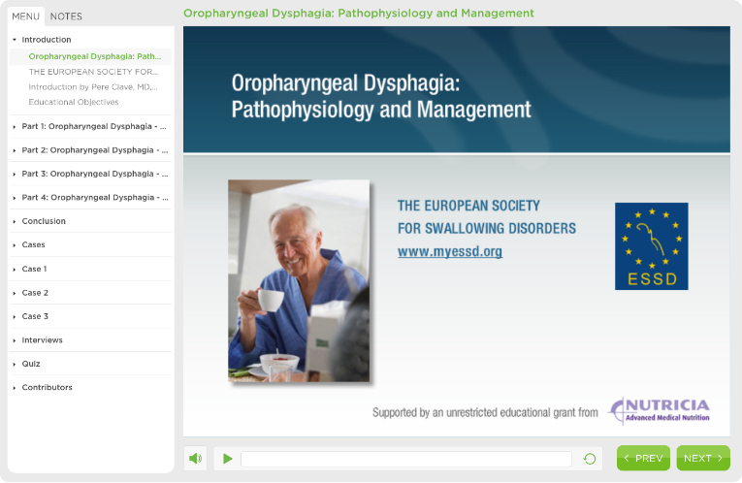Expand Part 1: Oropharyngeal Dysphagia arrow
The width and height of the screenshot is (742, 483).
pyautogui.click(x=15, y=127)
